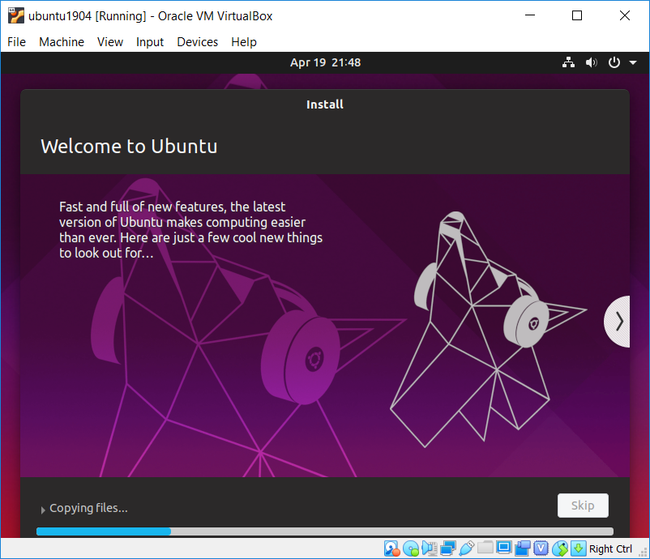Open the Devices menu
This screenshot has height=559, width=650.
[197, 42]
